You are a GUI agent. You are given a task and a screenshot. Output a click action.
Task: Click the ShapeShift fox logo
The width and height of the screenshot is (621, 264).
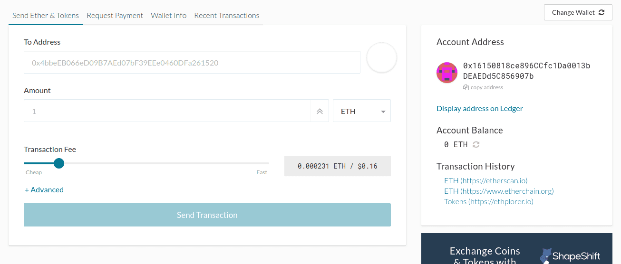tap(546, 255)
